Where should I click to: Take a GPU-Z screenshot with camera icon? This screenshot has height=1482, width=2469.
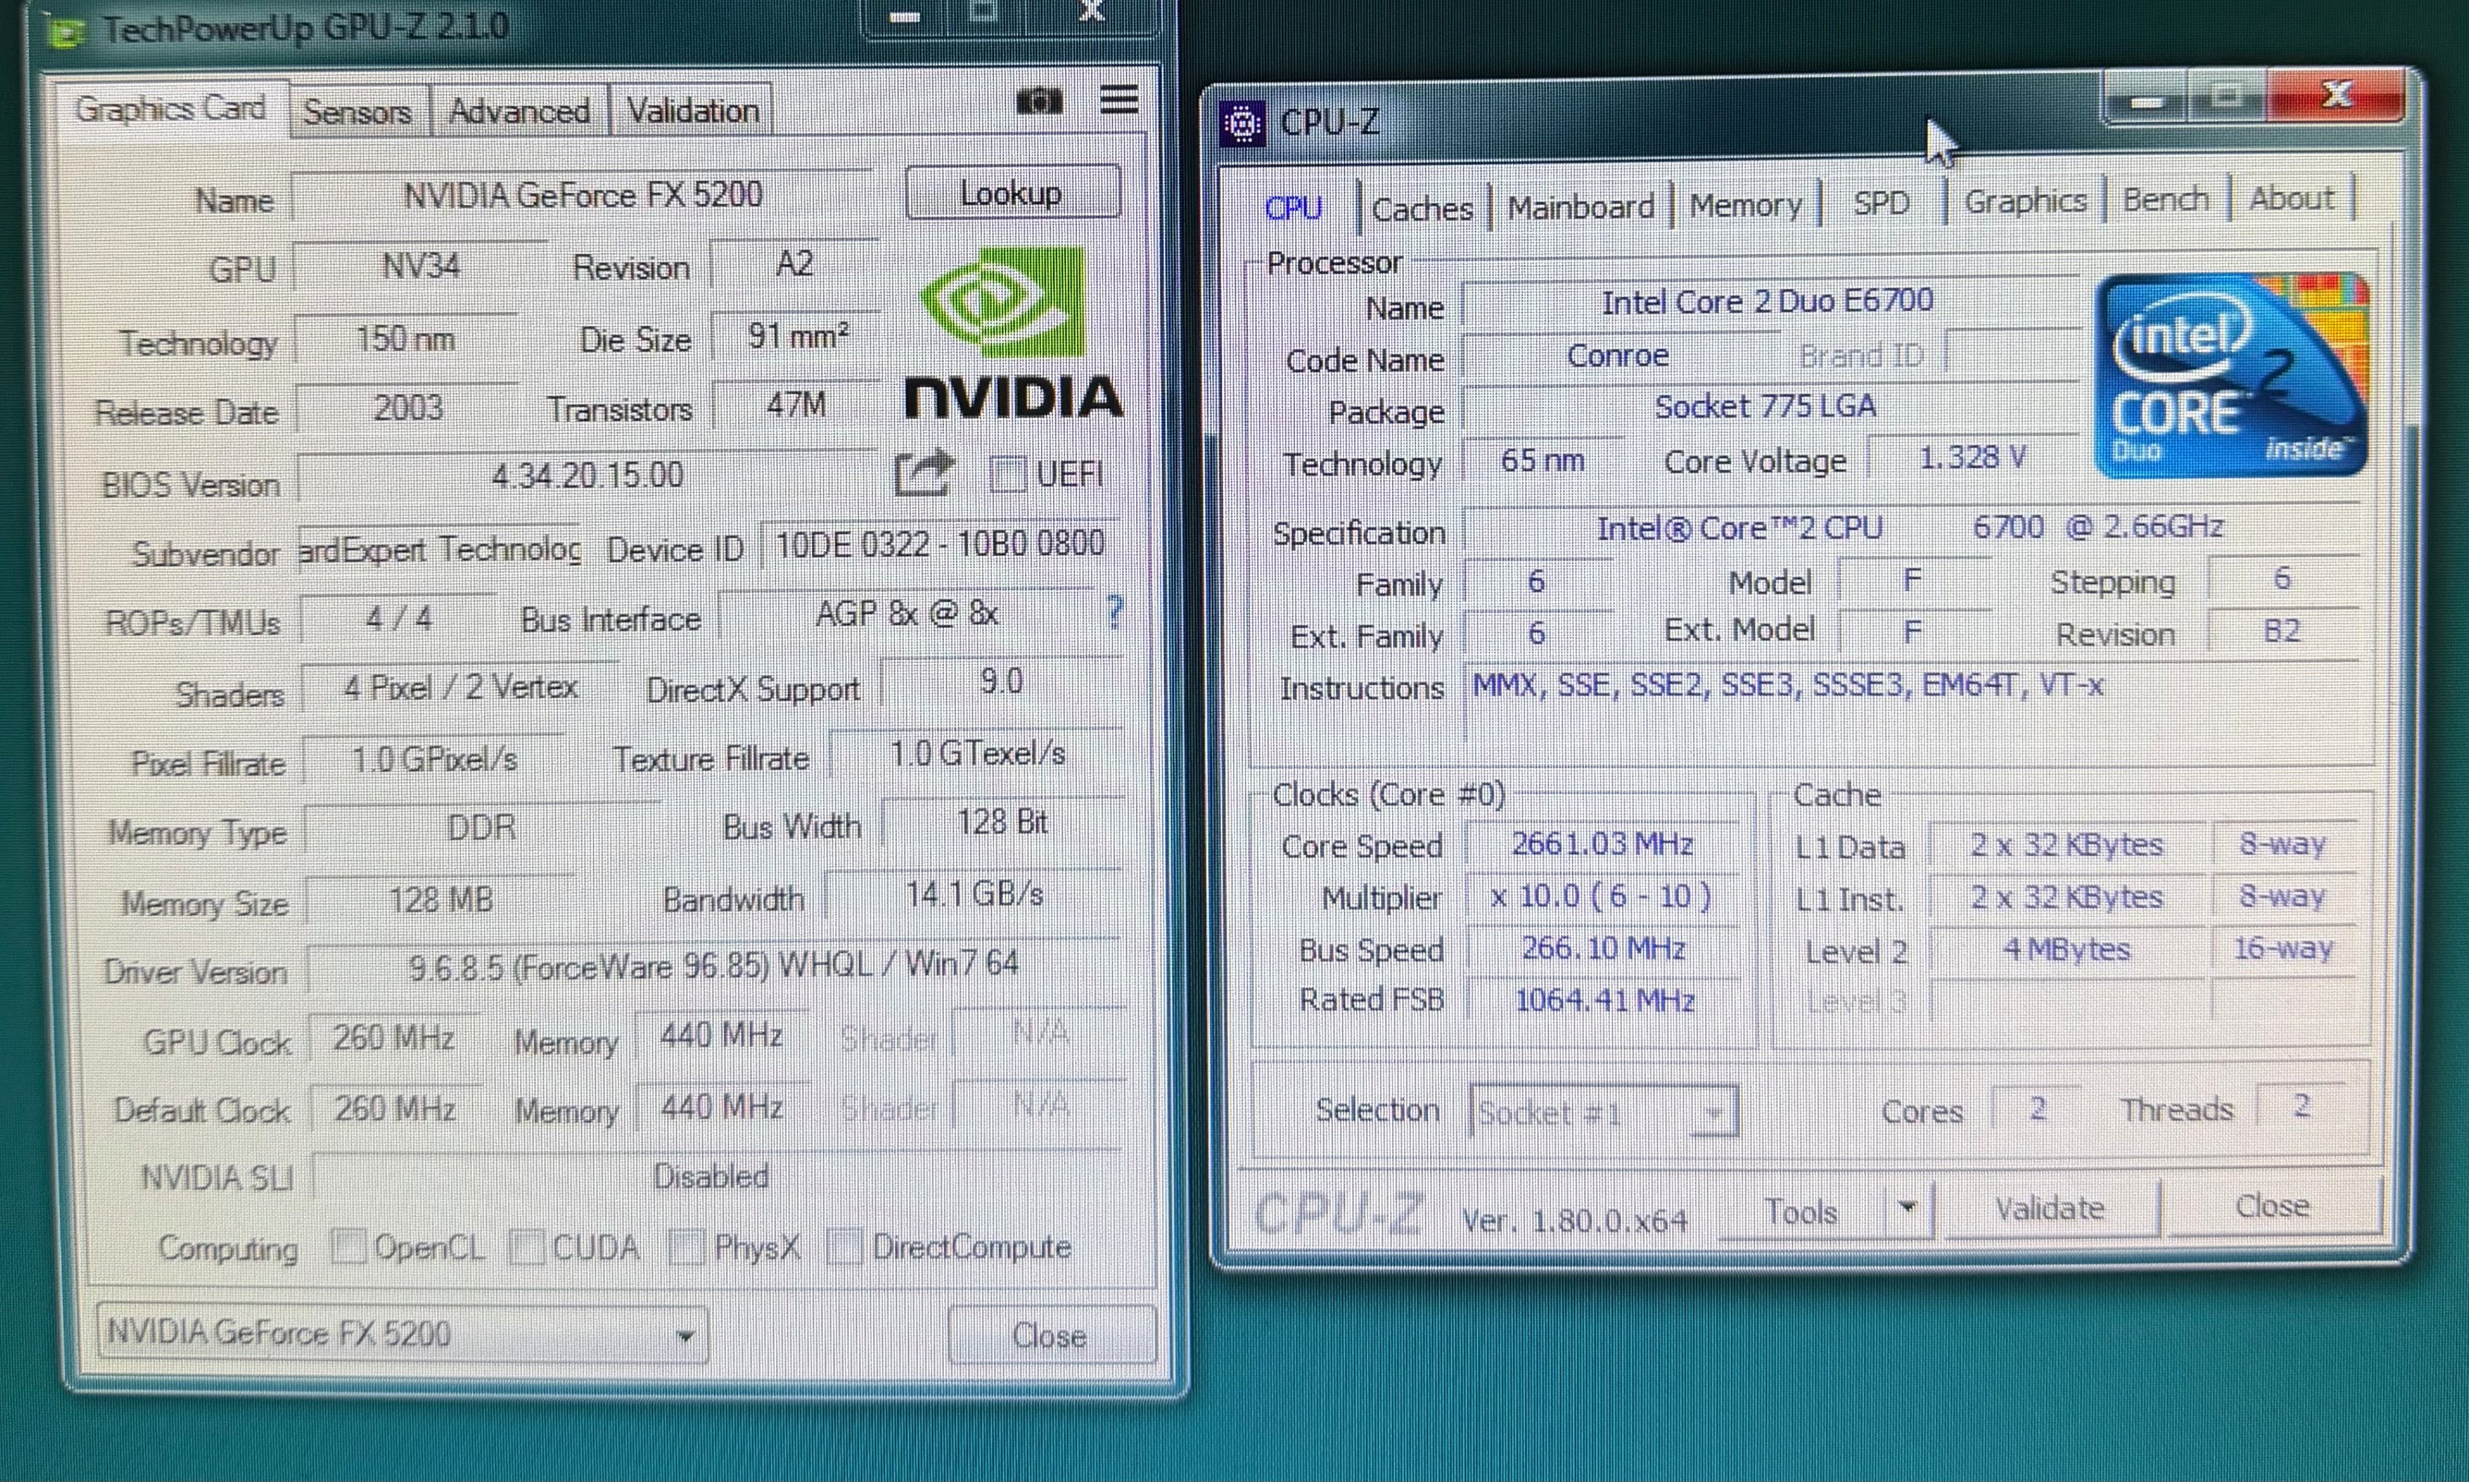[x=1039, y=101]
